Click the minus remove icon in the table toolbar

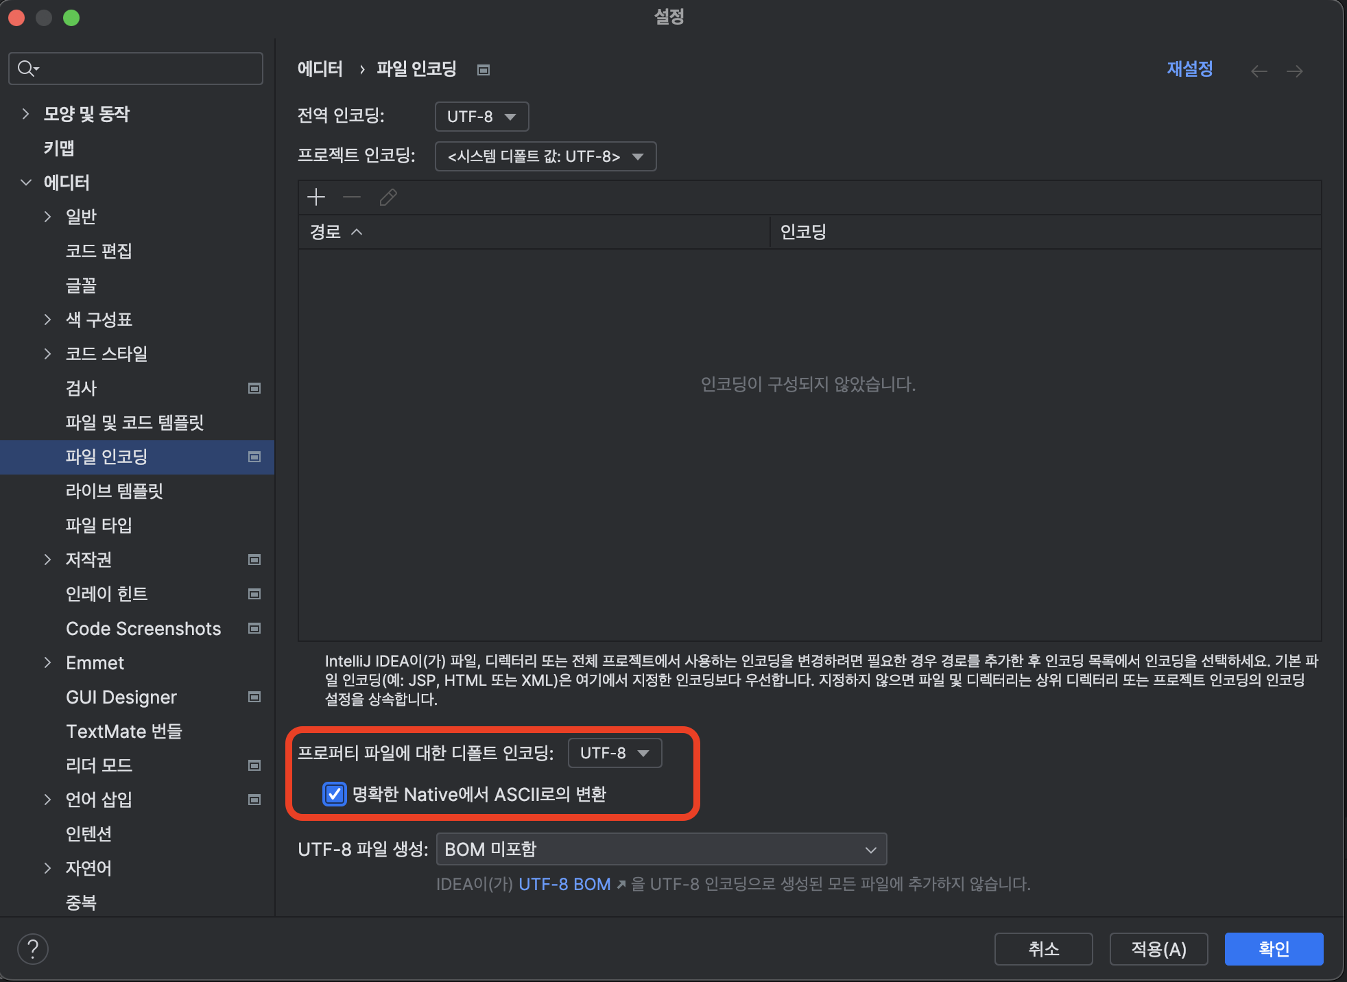pos(352,197)
